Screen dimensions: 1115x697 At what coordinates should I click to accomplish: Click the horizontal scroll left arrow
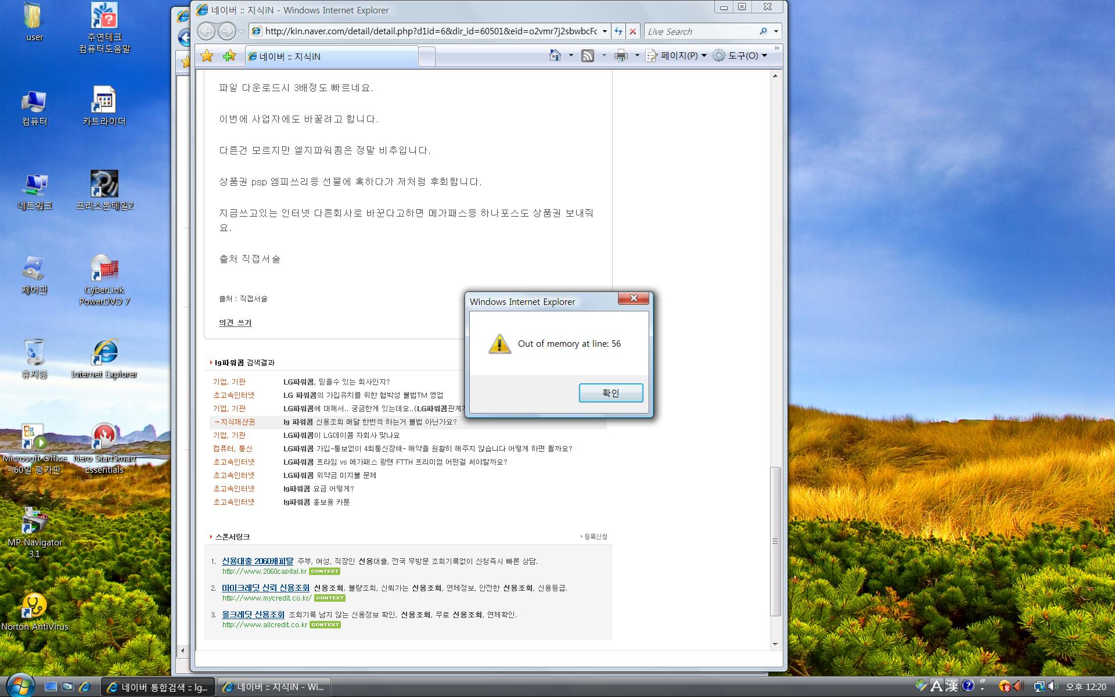183,651
